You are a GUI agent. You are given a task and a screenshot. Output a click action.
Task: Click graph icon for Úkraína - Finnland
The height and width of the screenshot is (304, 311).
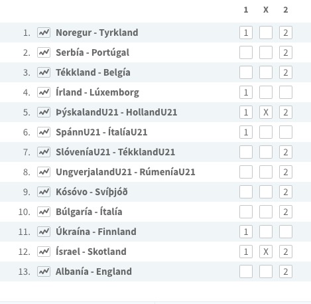pos(44,232)
